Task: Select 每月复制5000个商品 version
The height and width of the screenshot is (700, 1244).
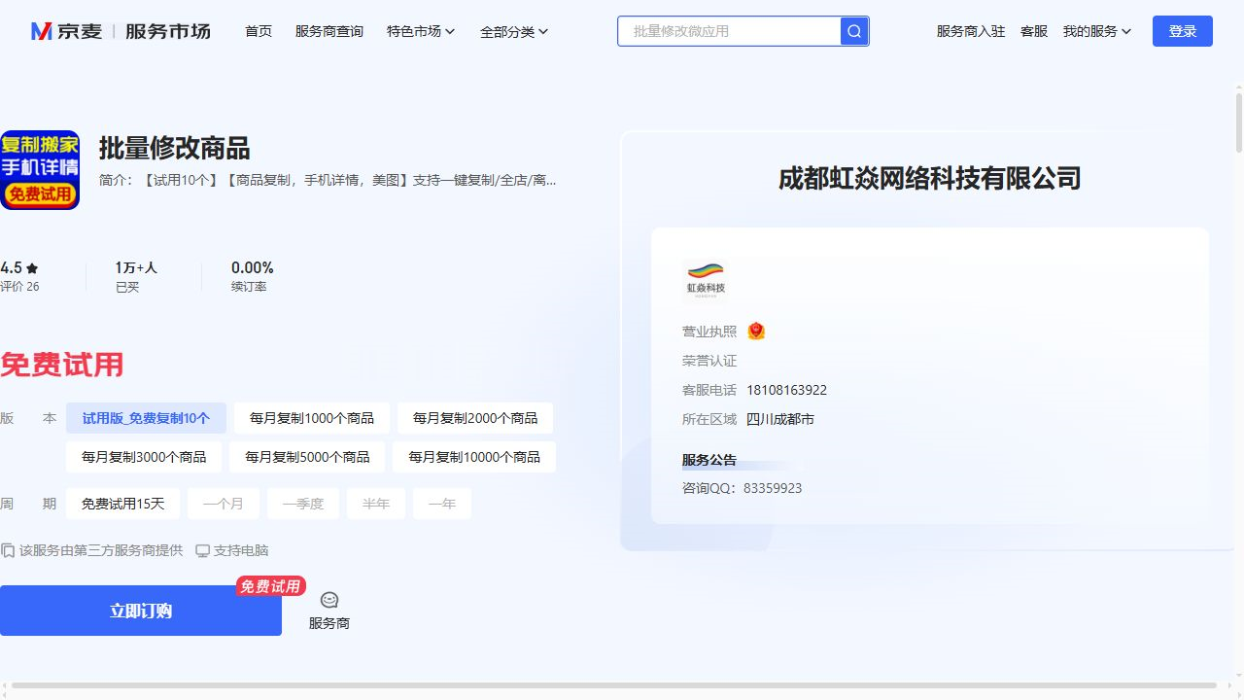Action: tap(307, 457)
